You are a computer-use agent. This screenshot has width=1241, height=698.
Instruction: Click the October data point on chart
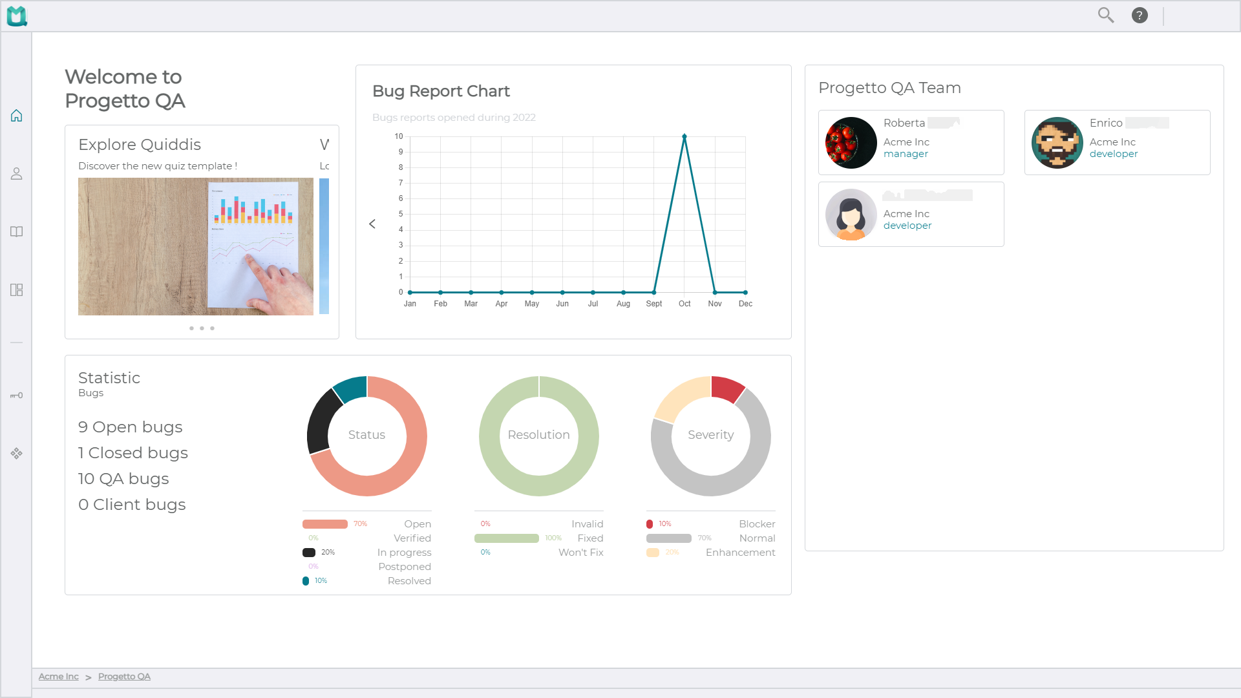[684, 136]
